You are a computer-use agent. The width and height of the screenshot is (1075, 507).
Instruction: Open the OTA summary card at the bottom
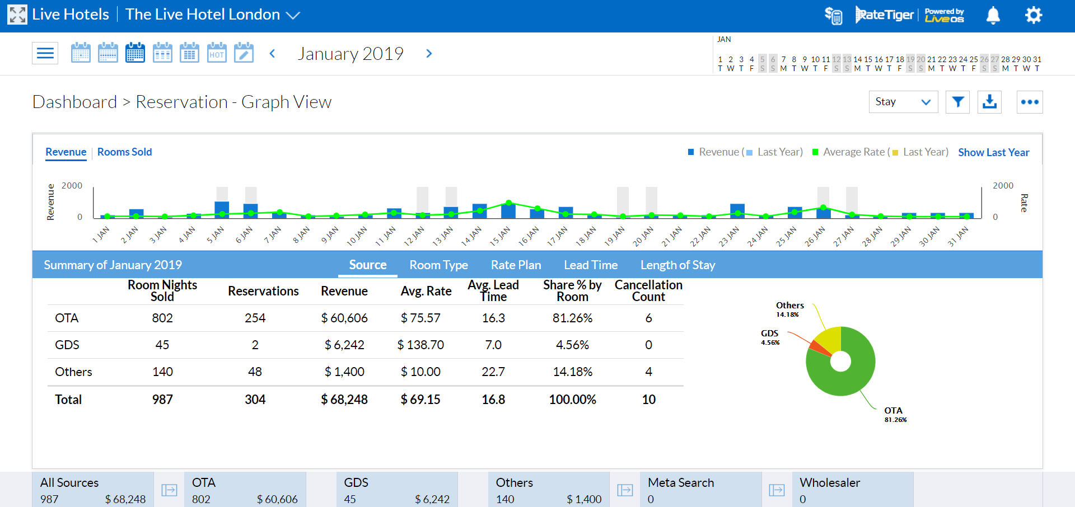(x=245, y=490)
